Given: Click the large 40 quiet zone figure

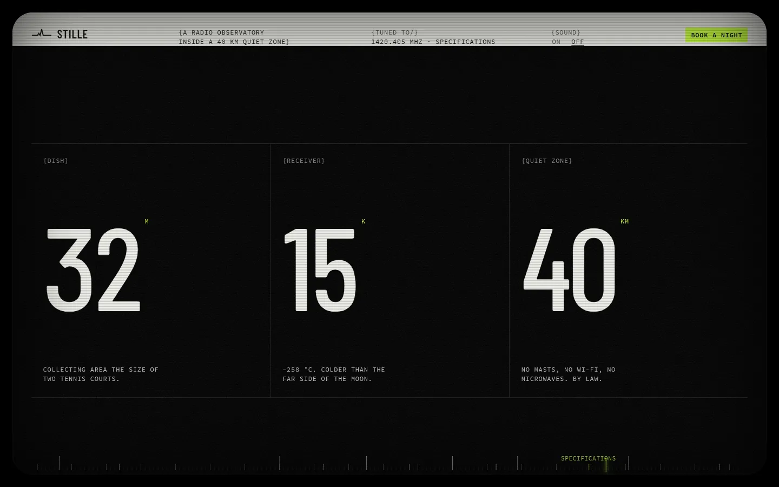Looking at the screenshot, I should (x=569, y=270).
